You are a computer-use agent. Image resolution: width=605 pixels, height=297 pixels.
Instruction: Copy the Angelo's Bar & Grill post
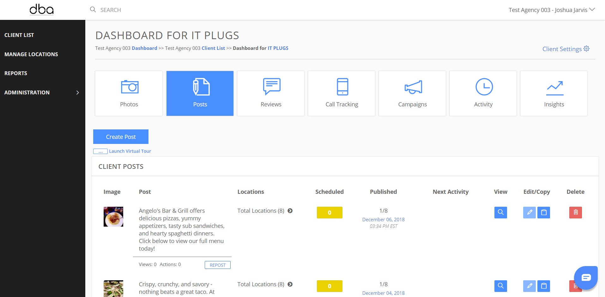(x=544, y=212)
